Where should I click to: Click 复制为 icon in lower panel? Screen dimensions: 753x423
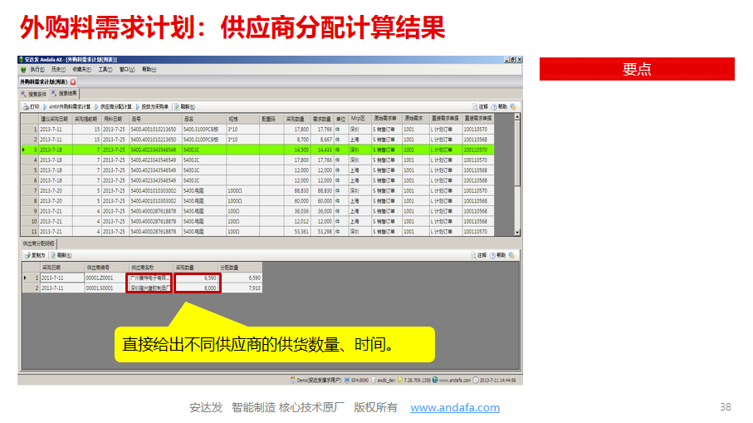(x=34, y=255)
